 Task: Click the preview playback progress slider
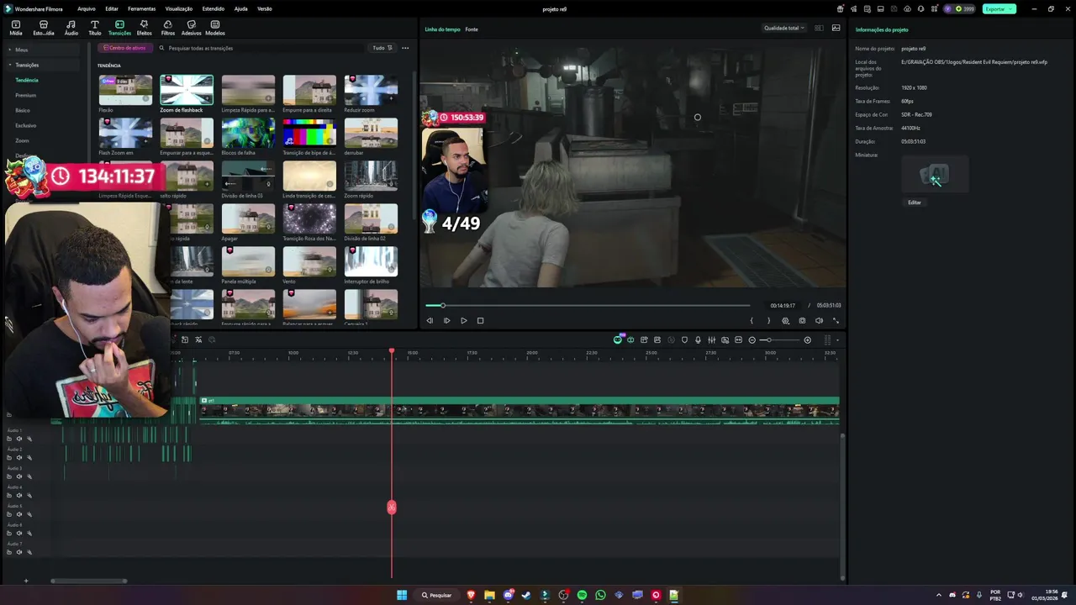pos(588,305)
